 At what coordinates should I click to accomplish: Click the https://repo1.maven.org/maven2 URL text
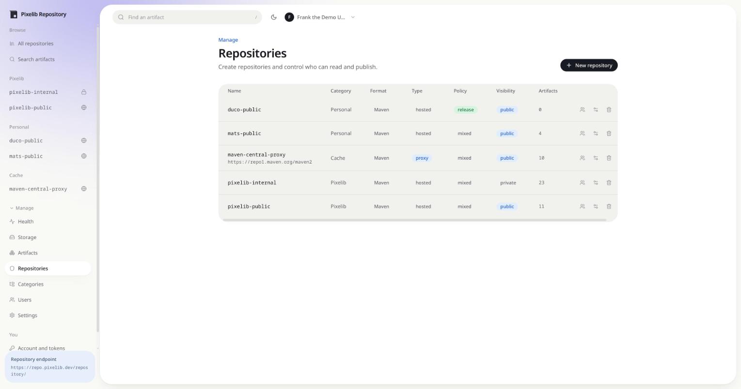click(270, 162)
